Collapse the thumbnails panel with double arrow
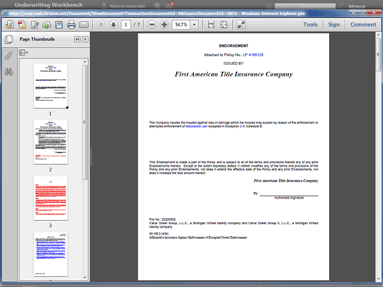Image resolution: width=383 pixels, height=287 pixels. point(77,39)
